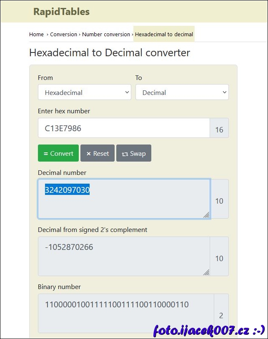Select the Hexadecimal to decimal breadcrumb tab
This screenshot has width=268, height=339.
tap(164, 35)
